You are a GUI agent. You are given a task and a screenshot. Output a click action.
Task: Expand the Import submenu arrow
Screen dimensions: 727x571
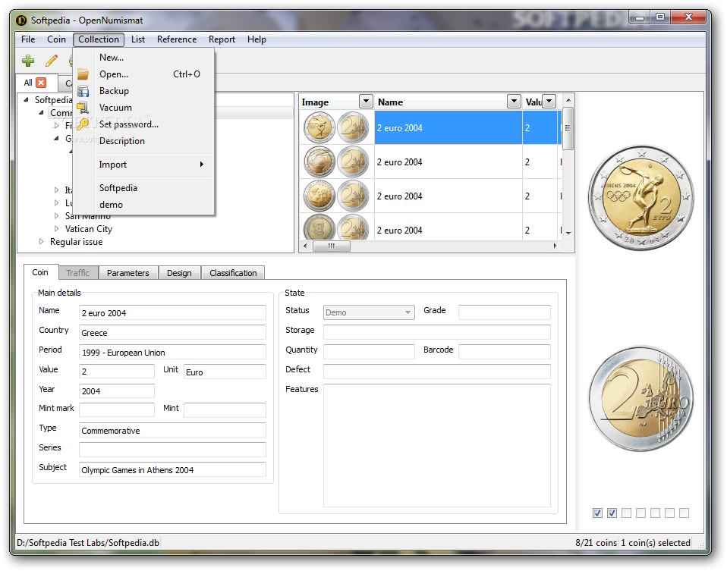[202, 164]
